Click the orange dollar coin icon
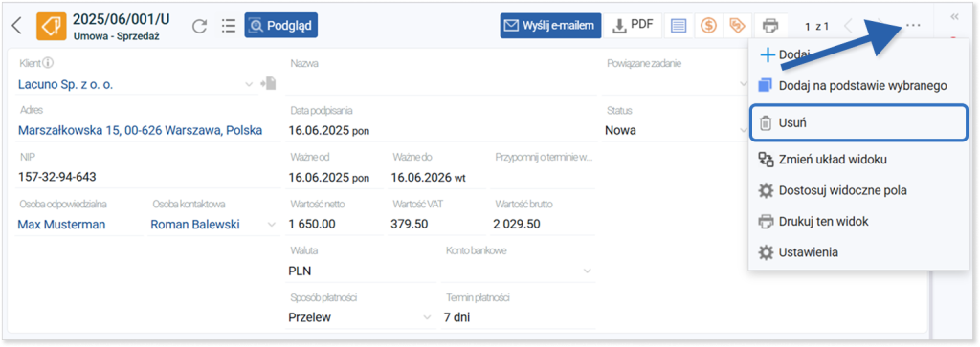This screenshot has width=980, height=347. pos(708,26)
